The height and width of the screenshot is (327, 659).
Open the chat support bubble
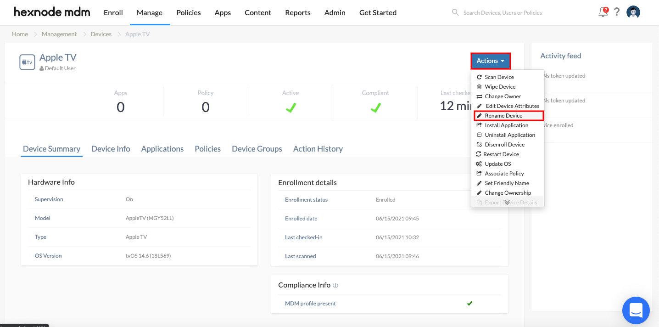636,310
